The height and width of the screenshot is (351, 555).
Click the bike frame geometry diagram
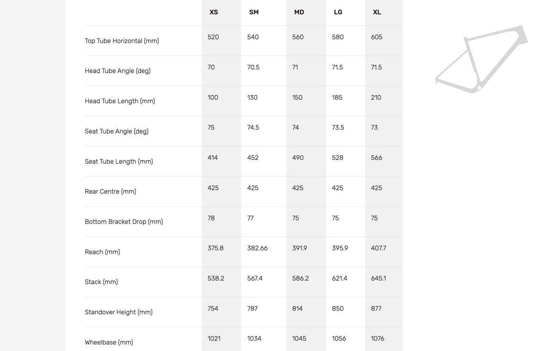[x=481, y=59]
